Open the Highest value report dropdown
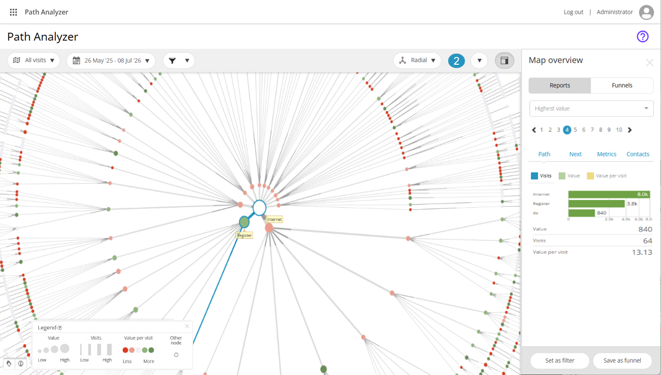The height and width of the screenshot is (375, 661). pyautogui.click(x=591, y=108)
